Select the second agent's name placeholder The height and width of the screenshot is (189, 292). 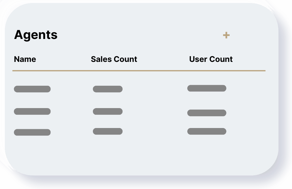32,111
